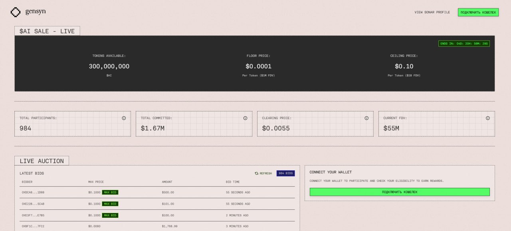Click the Bid Time column header
Screen dimensions: 511x231
coord(233,182)
